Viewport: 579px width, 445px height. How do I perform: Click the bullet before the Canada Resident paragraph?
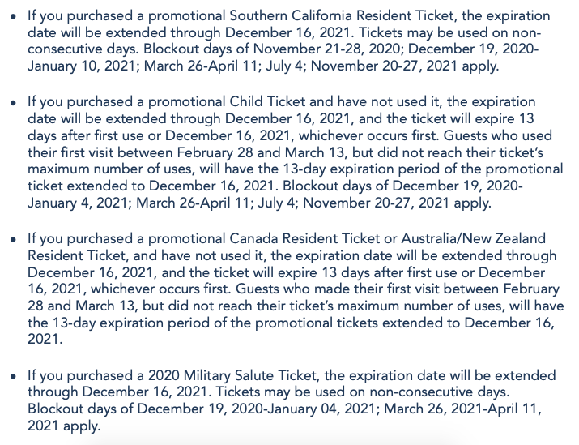click(11, 238)
